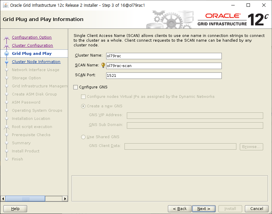Viewport: 272px width, 214px height.
Task: Click the Network Interface Usage step
Action: tap(36, 70)
